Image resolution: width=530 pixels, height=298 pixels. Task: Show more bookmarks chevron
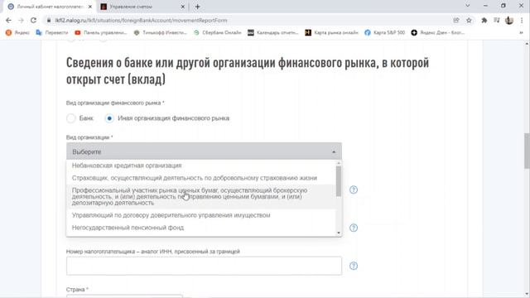click(521, 33)
